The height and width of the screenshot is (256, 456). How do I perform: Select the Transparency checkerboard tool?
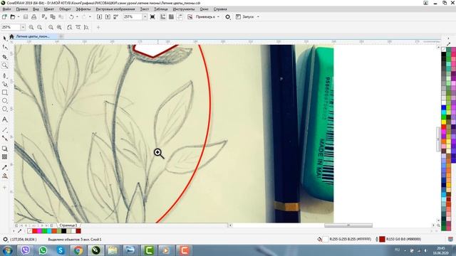pos(5,156)
